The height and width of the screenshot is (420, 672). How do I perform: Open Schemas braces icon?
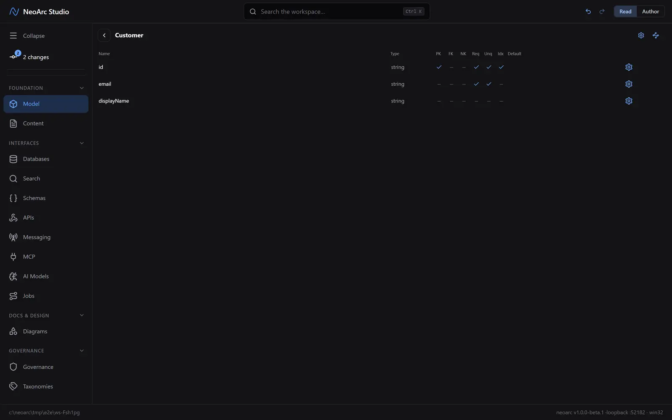tap(13, 198)
